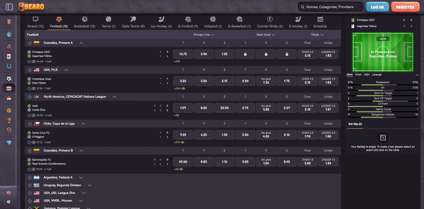Switch to the H2H tab
Viewport: 424px width, 209px height.
[x=367, y=75]
